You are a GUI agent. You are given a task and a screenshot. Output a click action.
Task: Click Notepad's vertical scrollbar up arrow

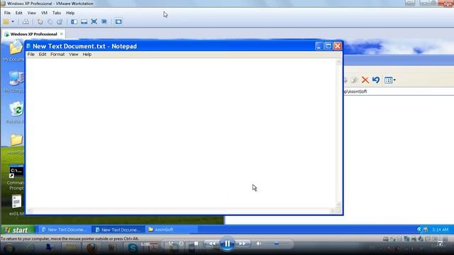pyautogui.click(x=338, y=62)
